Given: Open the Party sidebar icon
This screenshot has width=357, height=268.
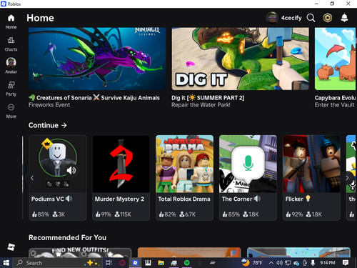Looking at the screenshot, I should [11, 85].
